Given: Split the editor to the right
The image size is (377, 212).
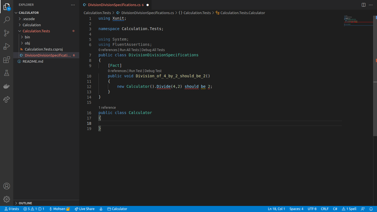Looking at the screenshot, I should 363,5.
